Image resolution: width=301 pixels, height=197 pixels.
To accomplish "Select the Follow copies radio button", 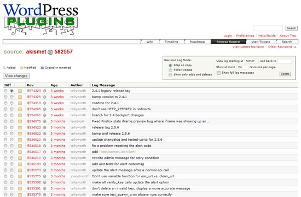I will pyautogui.click(x=170, y=70).
